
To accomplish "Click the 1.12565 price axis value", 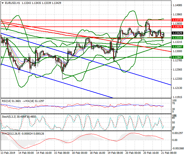I will [x=177, y=70].
